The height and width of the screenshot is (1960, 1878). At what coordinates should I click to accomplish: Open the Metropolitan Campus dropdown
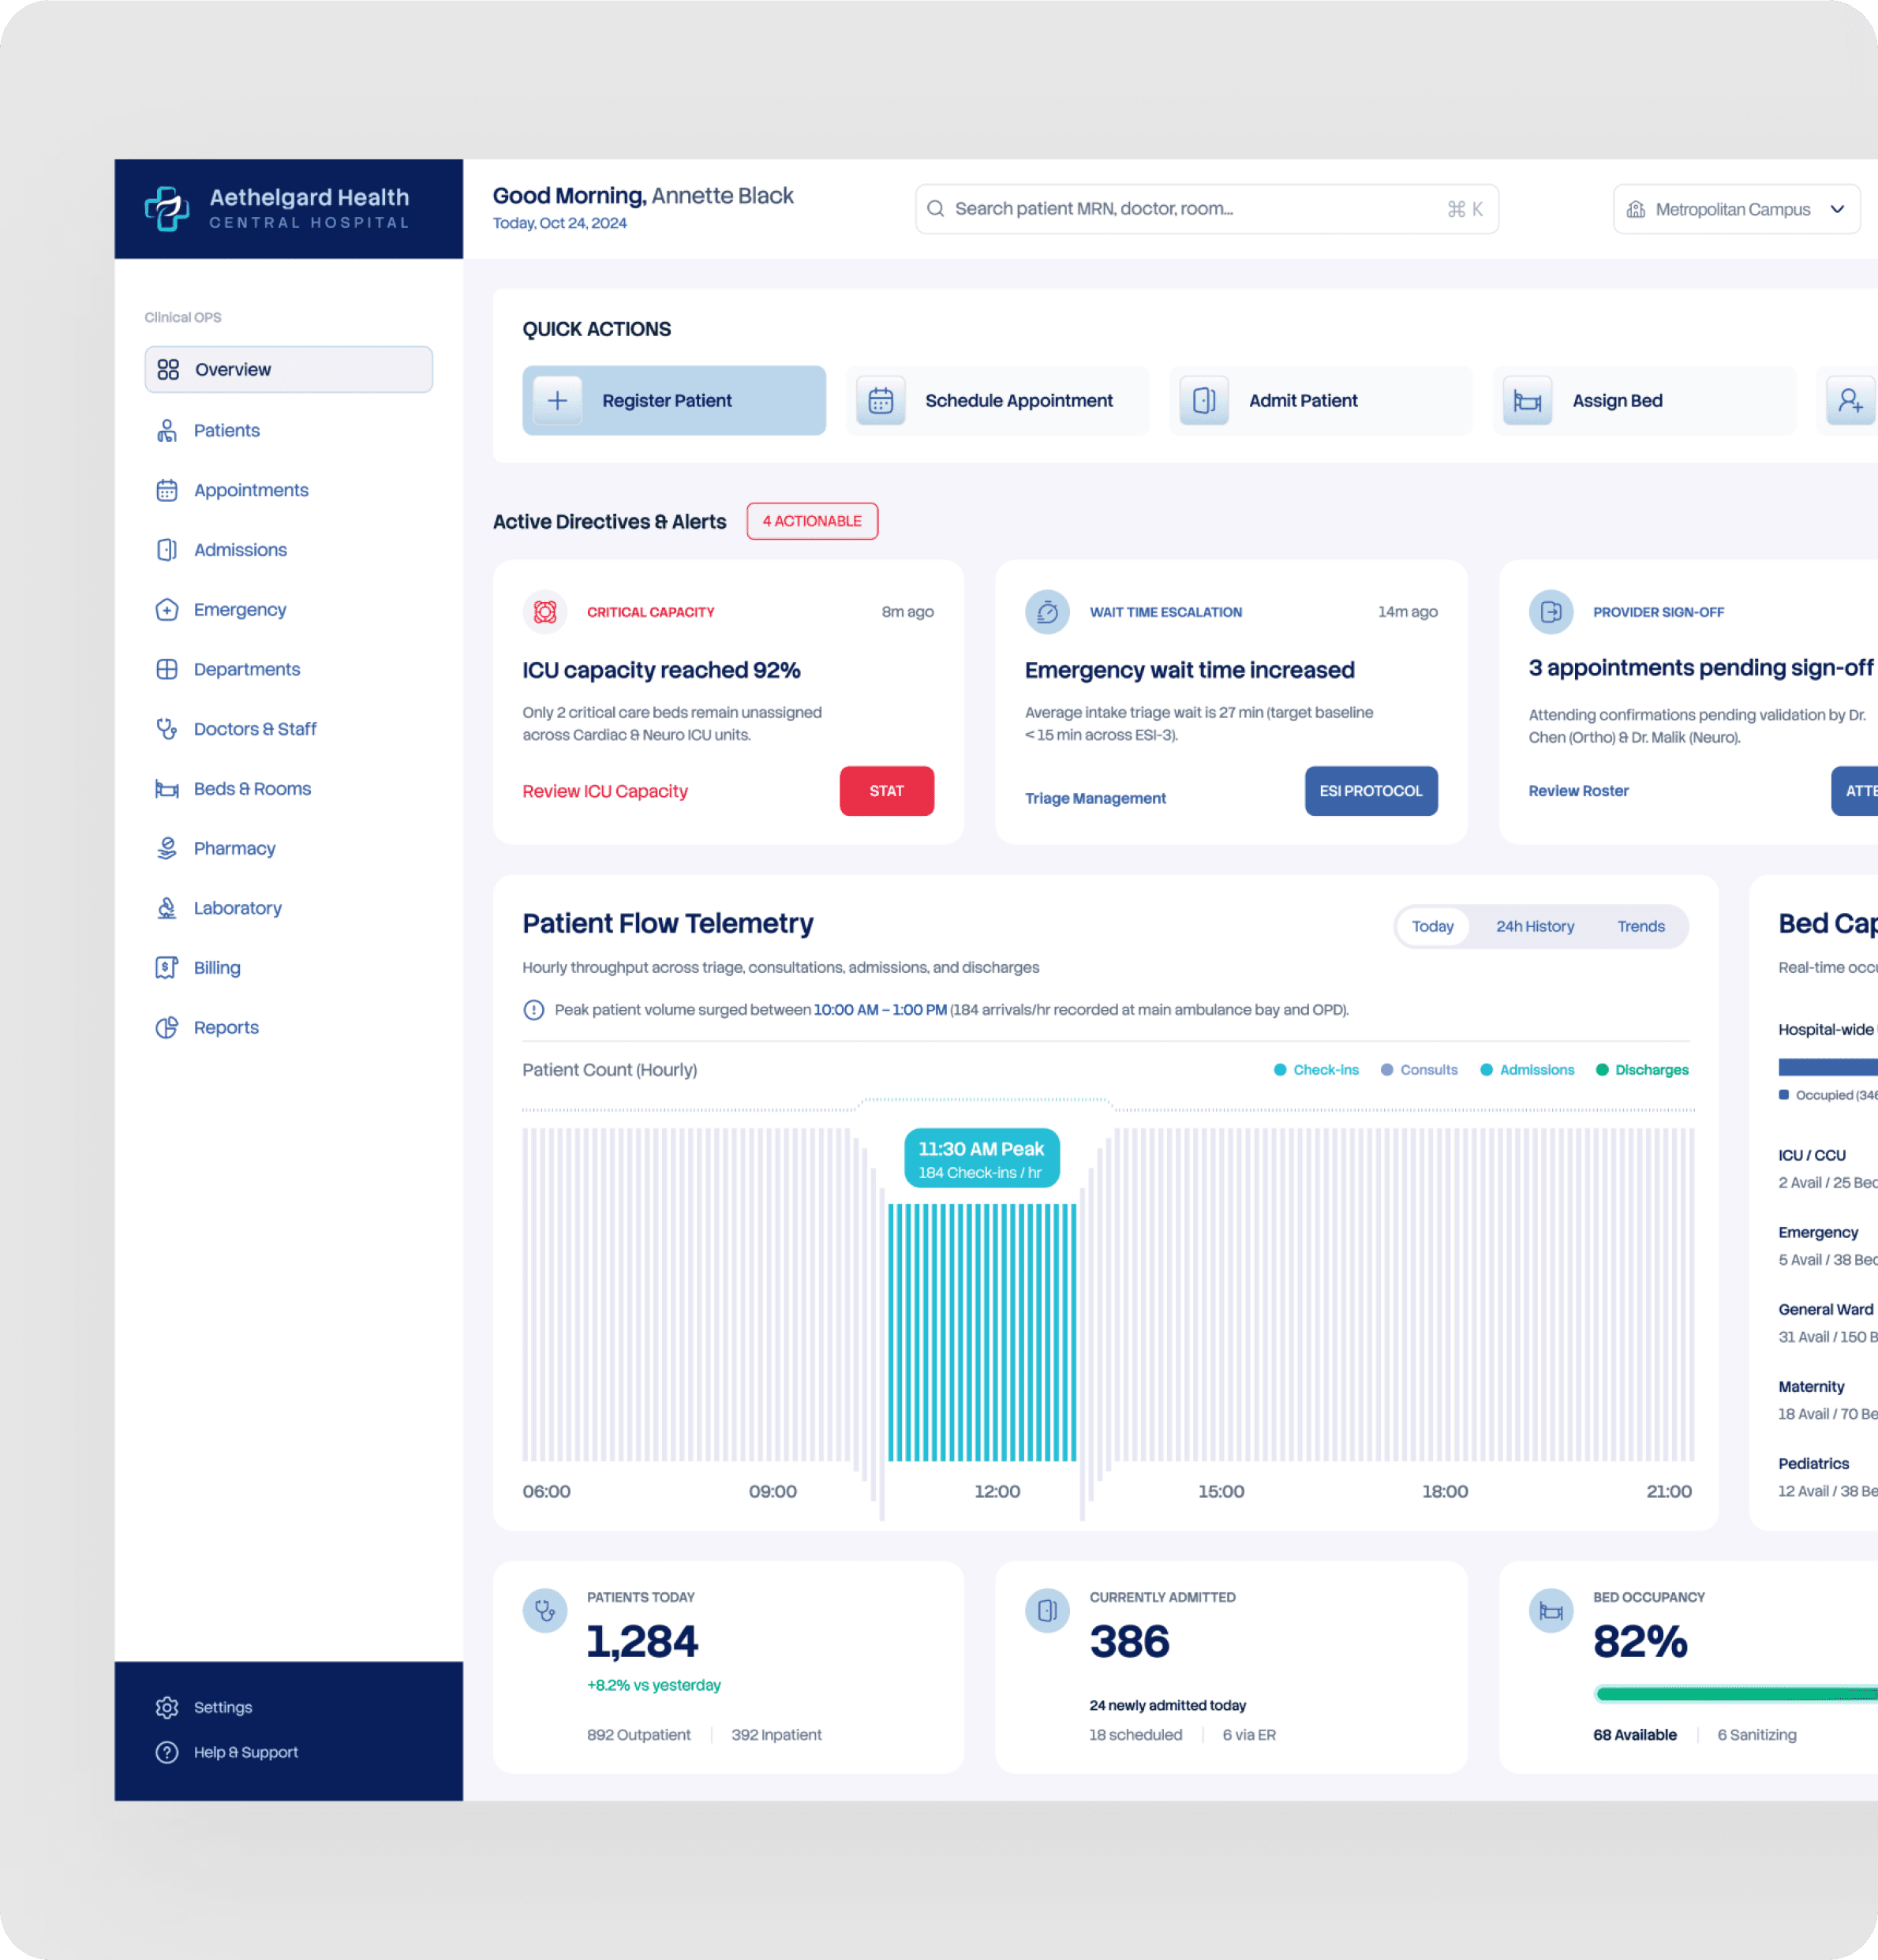tap(1736, 208)
